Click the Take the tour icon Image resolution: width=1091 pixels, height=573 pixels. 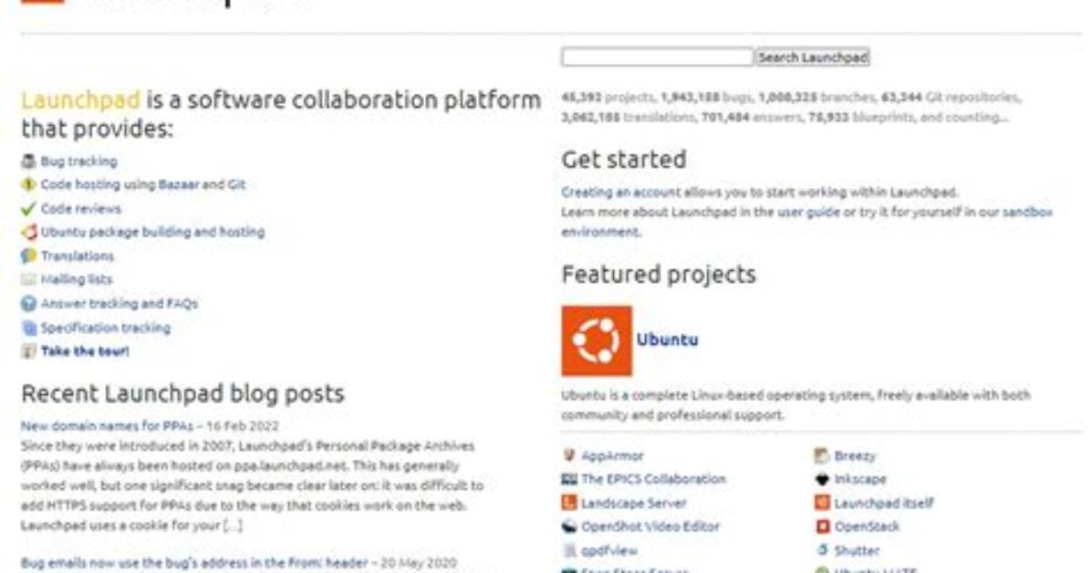pos(28,351)
